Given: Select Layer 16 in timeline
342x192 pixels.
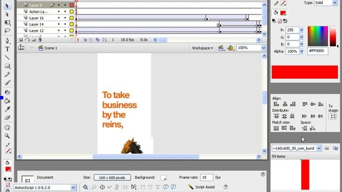Looking at the screenshot, I should click(36, 18).
